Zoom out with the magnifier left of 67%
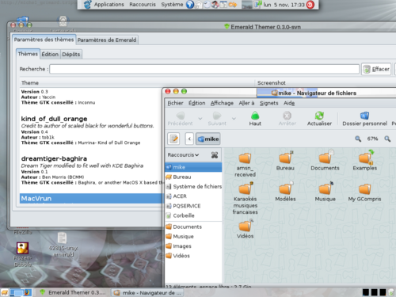Viewport: 396px width, 297px height. pyautogui.click(x=358, y=139)
